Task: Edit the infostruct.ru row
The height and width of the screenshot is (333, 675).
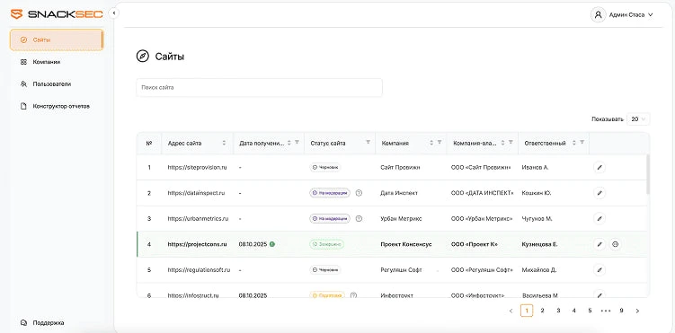Action: click(600, 294)
